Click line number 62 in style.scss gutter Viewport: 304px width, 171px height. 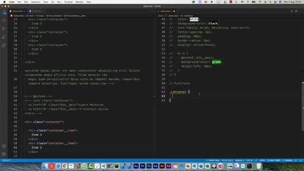(x=163, y=92)
